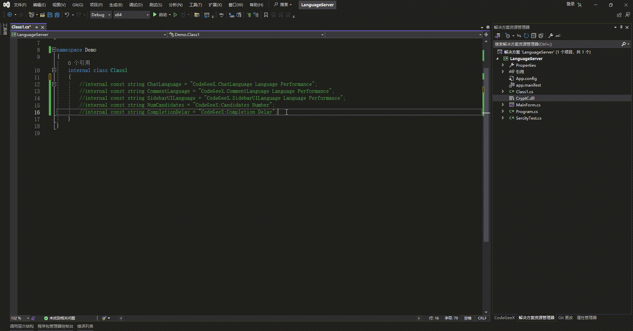Click the uncomment selected lines icon
Viewport: 633px width, 331px height.
[256, 15]
